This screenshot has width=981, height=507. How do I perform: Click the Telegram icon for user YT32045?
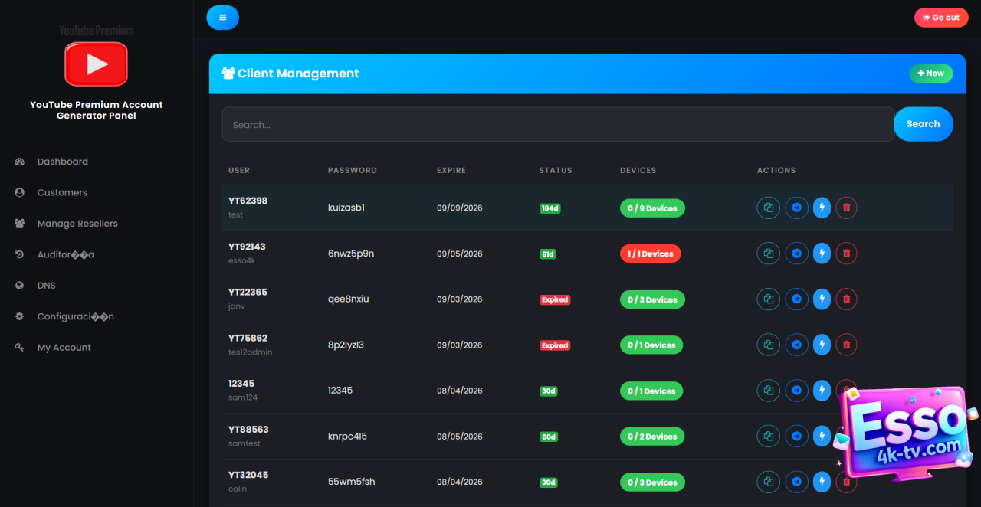797,482
